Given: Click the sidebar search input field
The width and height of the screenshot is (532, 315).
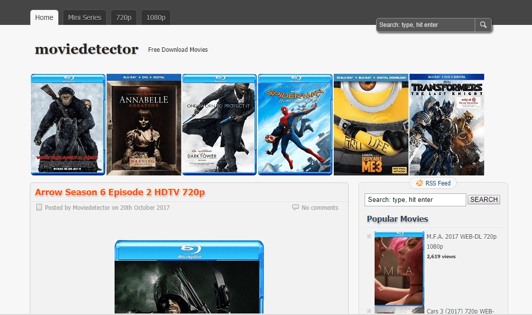Looking at the screenshot, I should click(x=415, y=199).
